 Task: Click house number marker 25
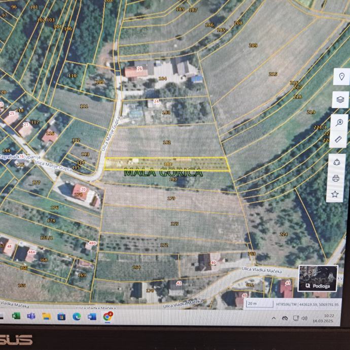coord(12,113)
